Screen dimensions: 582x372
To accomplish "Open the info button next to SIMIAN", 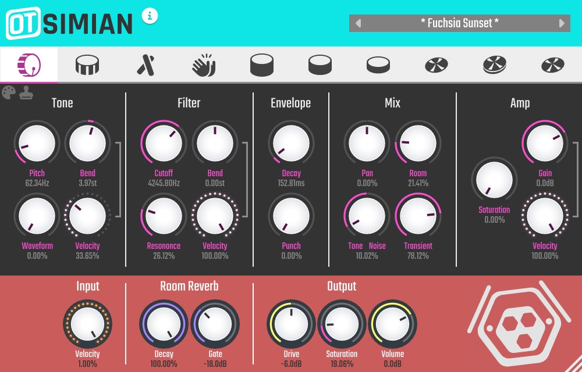I will (x=150, y=16).
